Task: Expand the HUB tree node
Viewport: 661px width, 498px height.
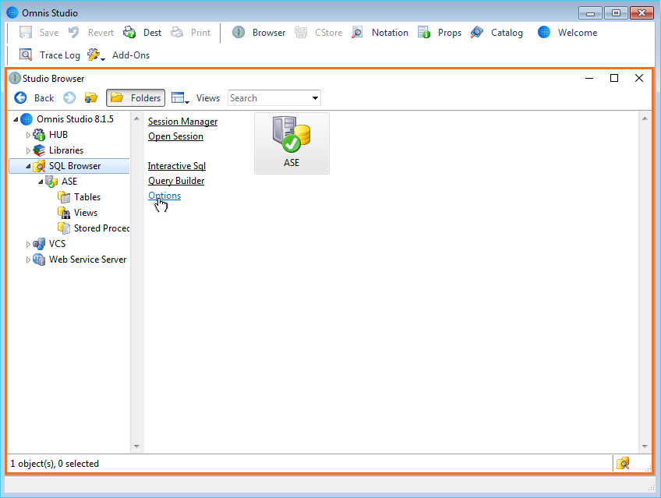Action: pos(28,136)
